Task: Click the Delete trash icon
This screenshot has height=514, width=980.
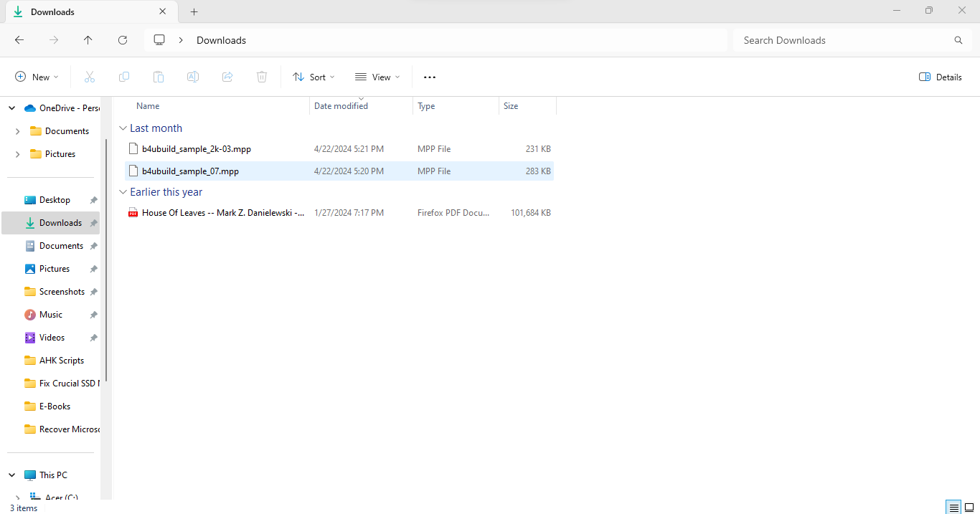Action: tap(262, 77)
